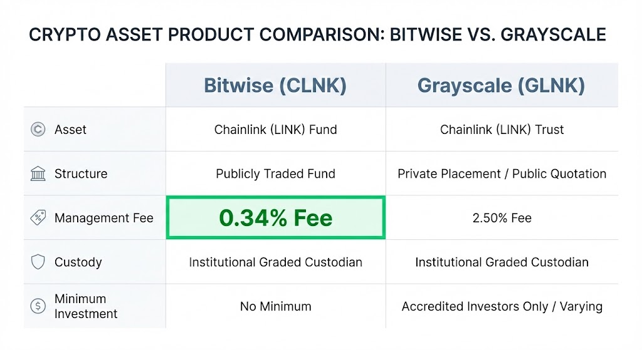The height and width of the screenshot is (350, 642).
Task: Click the No Minimum cell
Action: 275,306
